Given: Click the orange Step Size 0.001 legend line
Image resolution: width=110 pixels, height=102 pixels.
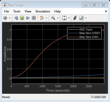Looking at the screenshot, I should tap(73, 37).
